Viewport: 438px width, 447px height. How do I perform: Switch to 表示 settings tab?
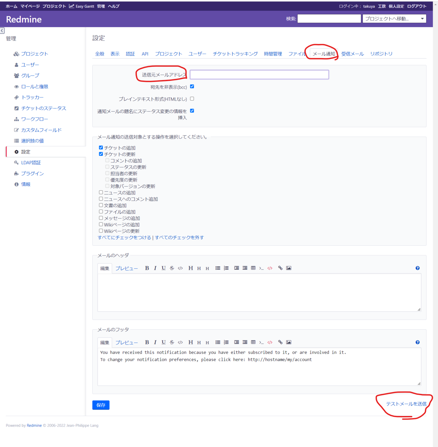click(x=115, y=54)
